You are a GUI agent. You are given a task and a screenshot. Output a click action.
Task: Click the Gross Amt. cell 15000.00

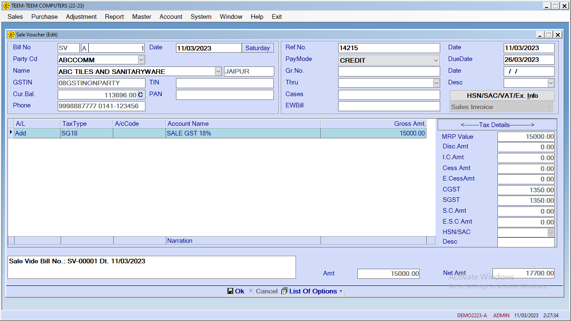pyautogui.click(x=374, y=133)
